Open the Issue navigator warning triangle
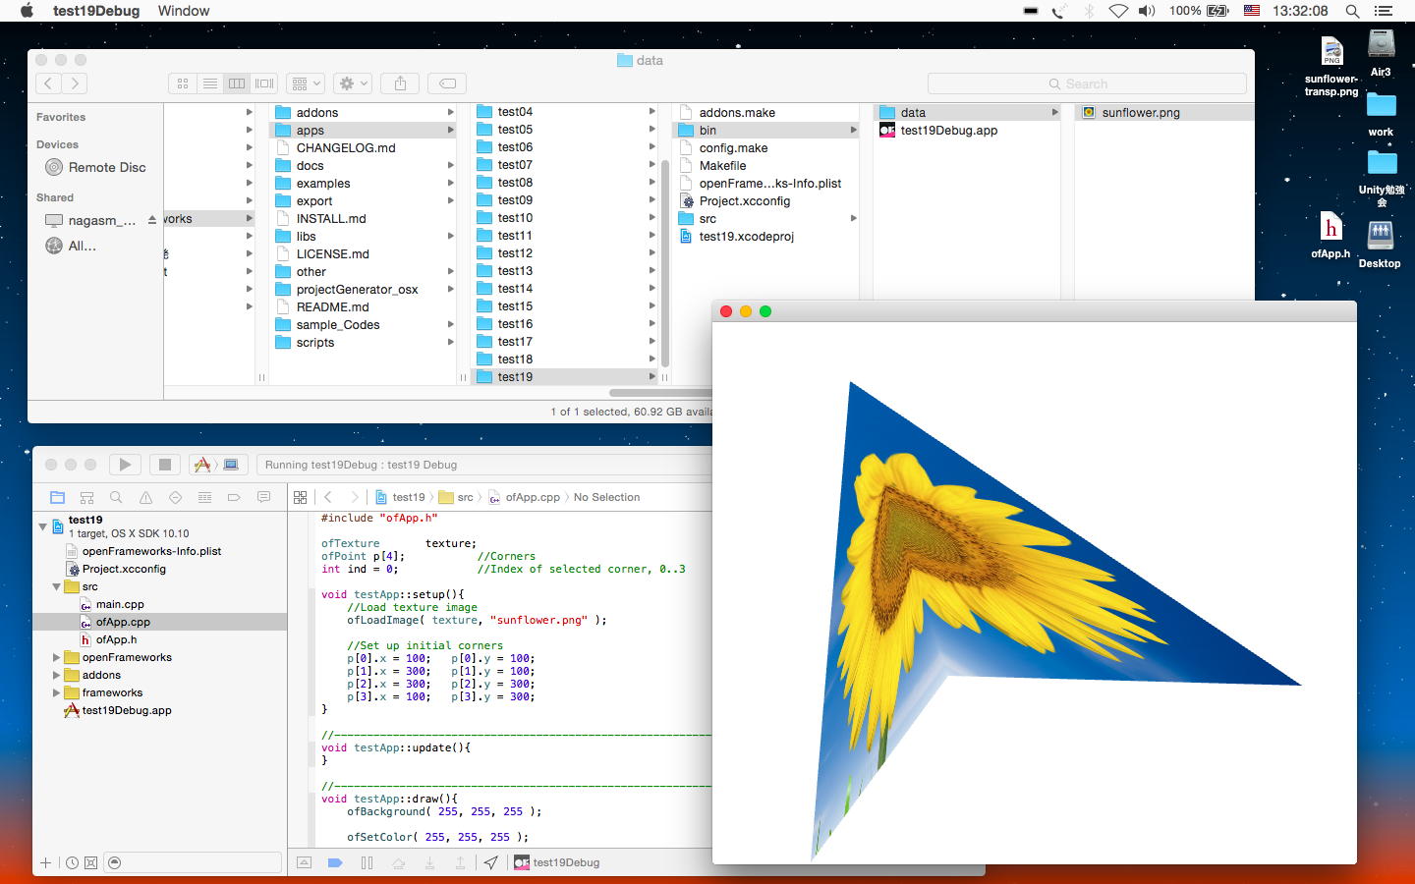Viewport: 1415px width, 884px height. [x=145, y=497]
